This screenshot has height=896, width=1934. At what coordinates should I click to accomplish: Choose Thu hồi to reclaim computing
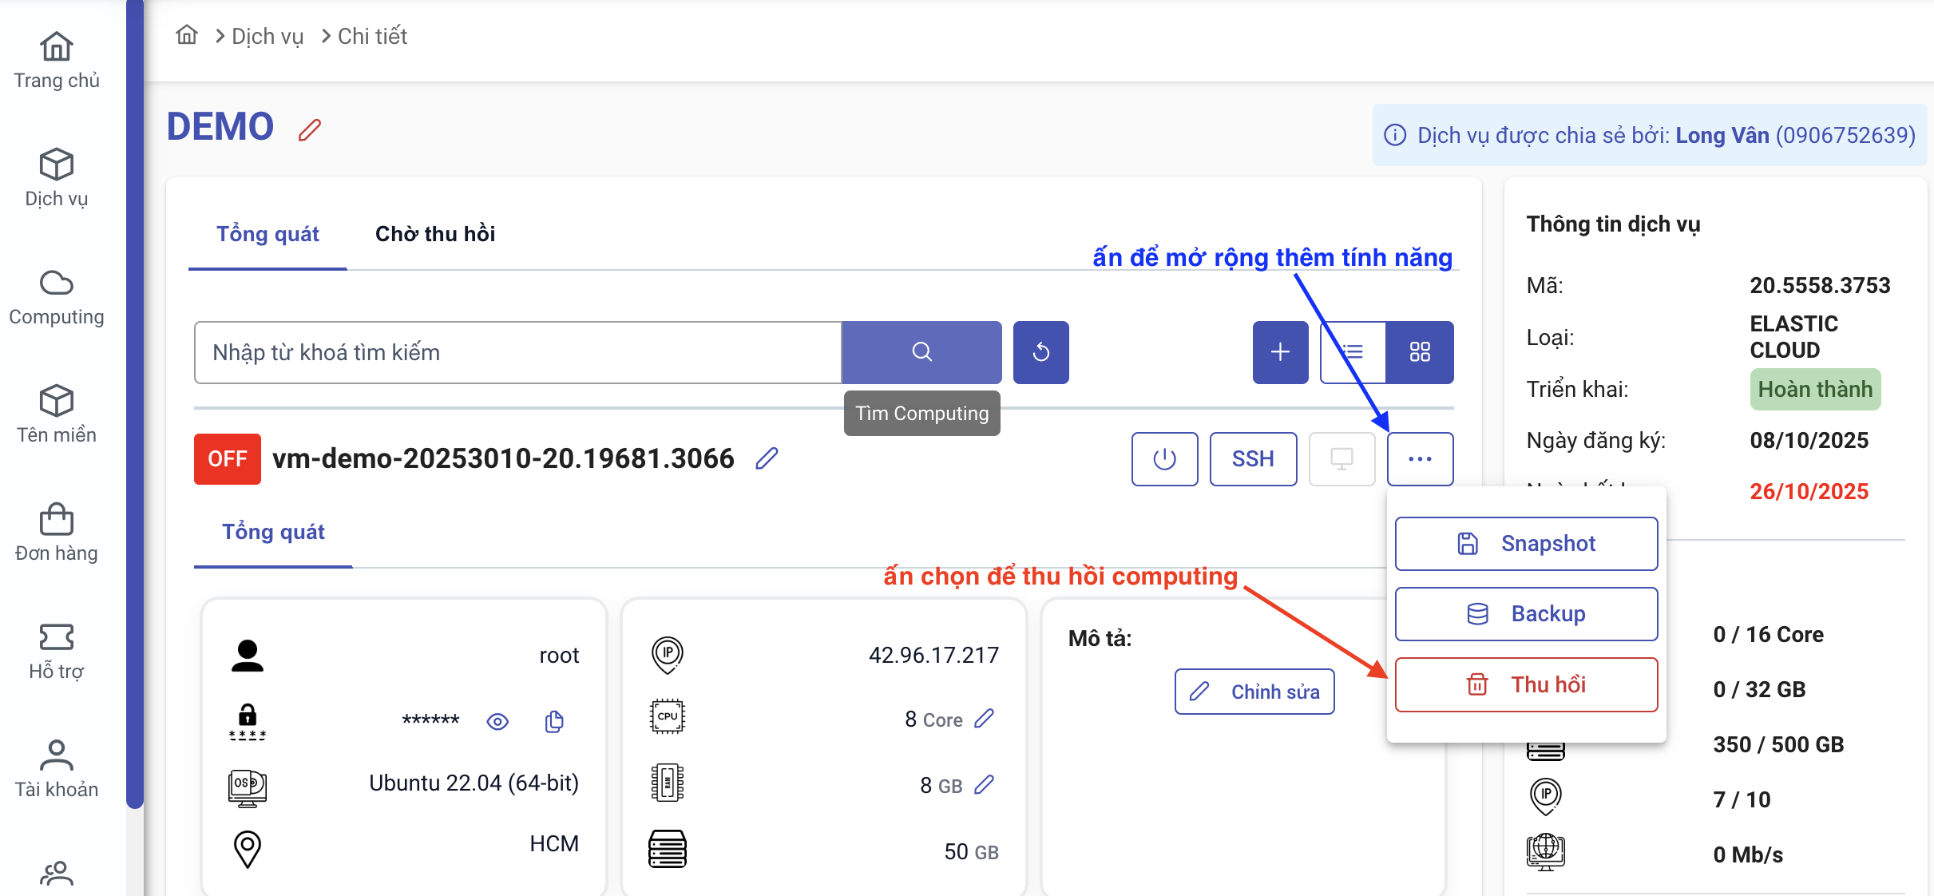click(1526, 684)
